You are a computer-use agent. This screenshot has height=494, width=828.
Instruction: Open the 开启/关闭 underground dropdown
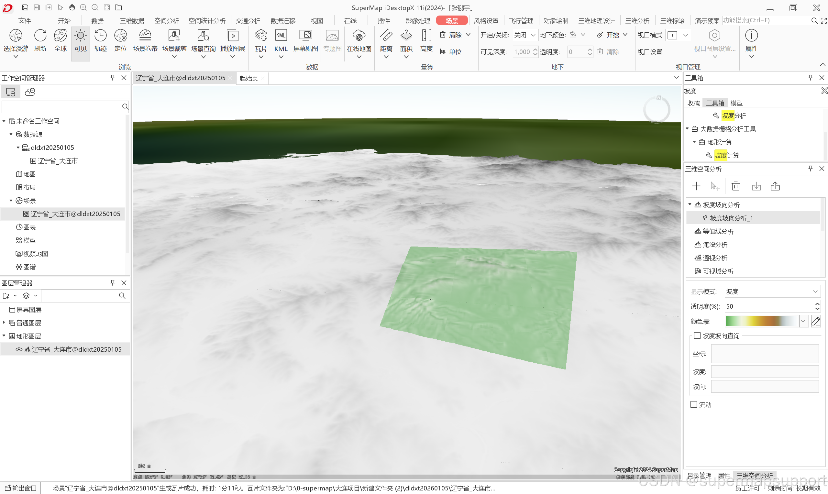[525, 35]
